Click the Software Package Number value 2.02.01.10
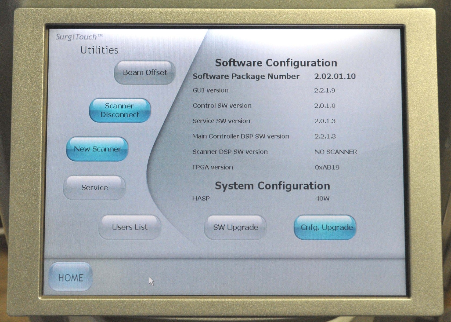Viewport: 451px width, 322px height. pyautogui.click(x=335, y=76)
